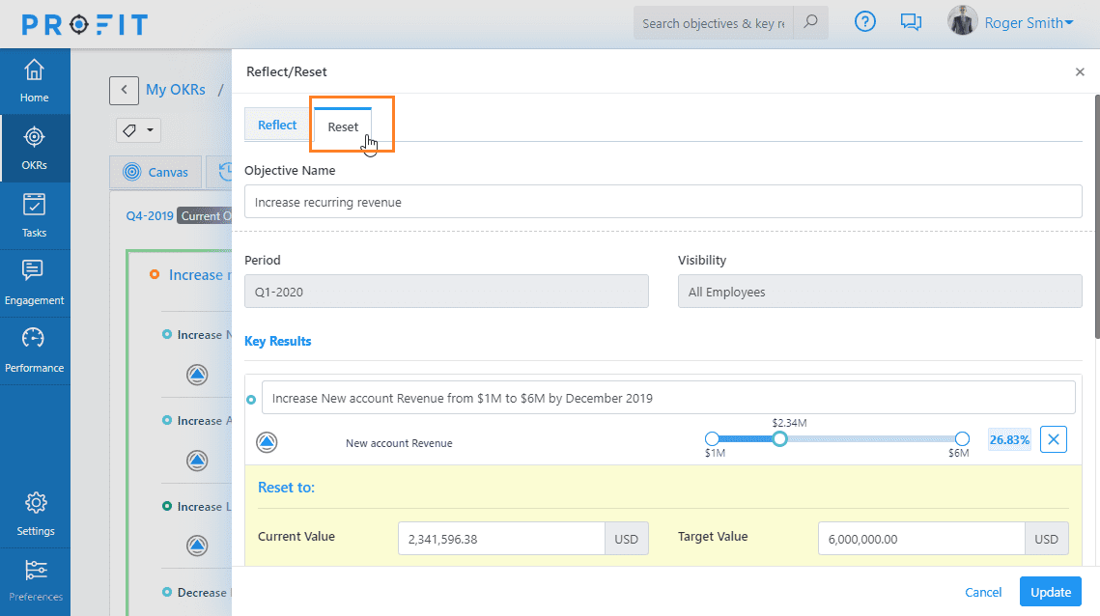Click the Update button
1100x616 pixels.
pos(1050,592)
